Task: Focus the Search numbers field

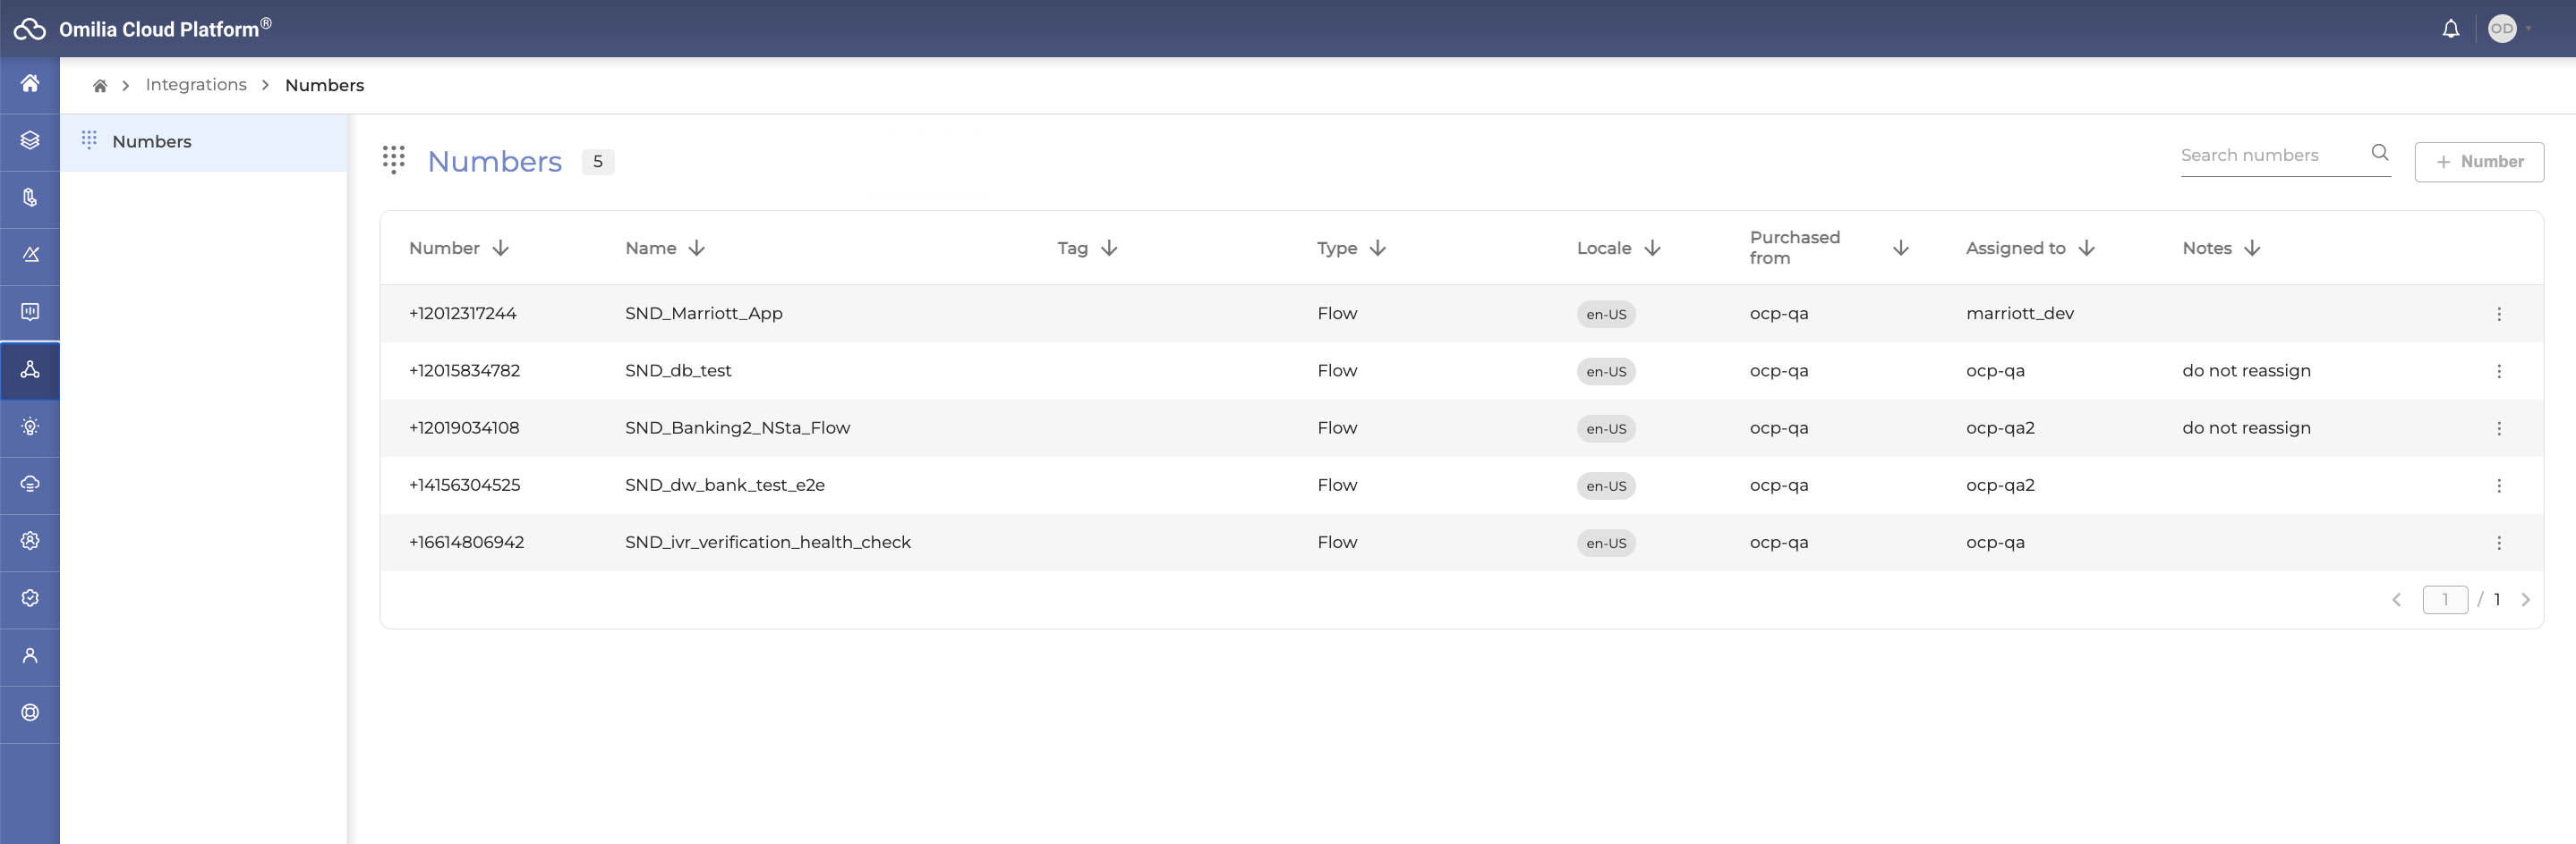Action: pos(2270,156)
